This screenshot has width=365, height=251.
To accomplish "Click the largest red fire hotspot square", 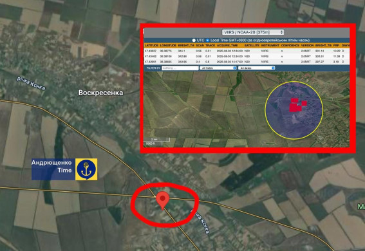I will tap(295, 107).
